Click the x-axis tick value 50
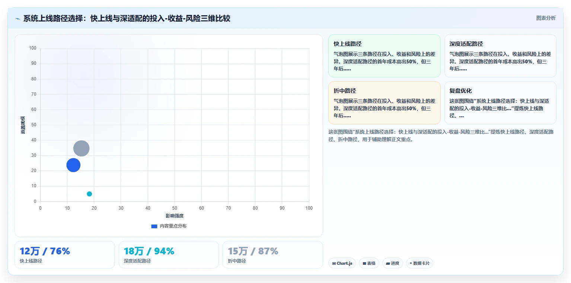571x283 pixels. tap(175, 208)
